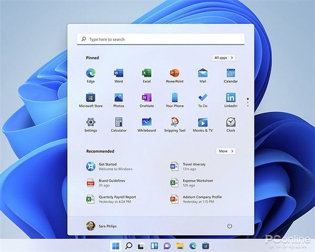Click the Type here to search box
This screenshot has height=252, width=315.
coord(161,39)
